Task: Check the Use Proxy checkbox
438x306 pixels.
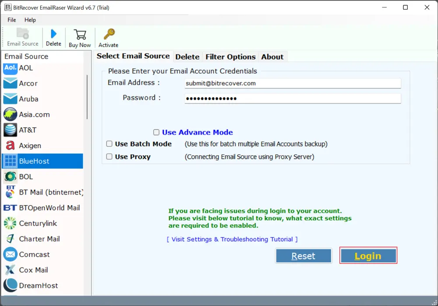Action: pyautogui.click(x=109, y=157)
